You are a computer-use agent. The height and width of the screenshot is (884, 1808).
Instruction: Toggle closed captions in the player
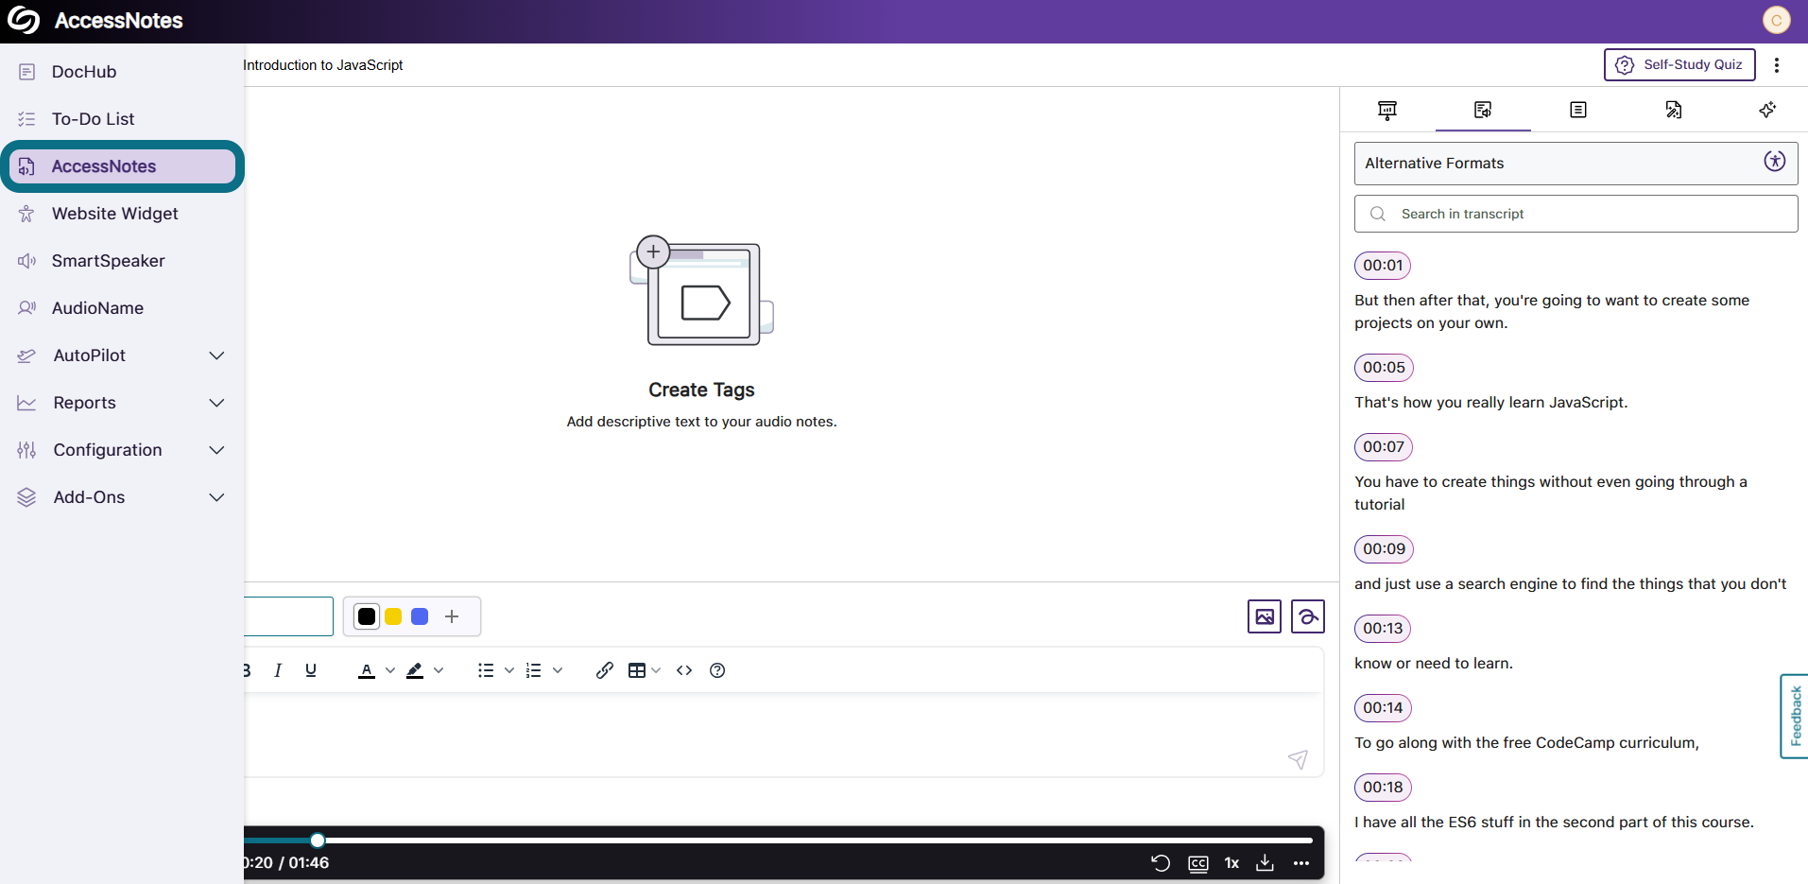(x=1198, y=863)
